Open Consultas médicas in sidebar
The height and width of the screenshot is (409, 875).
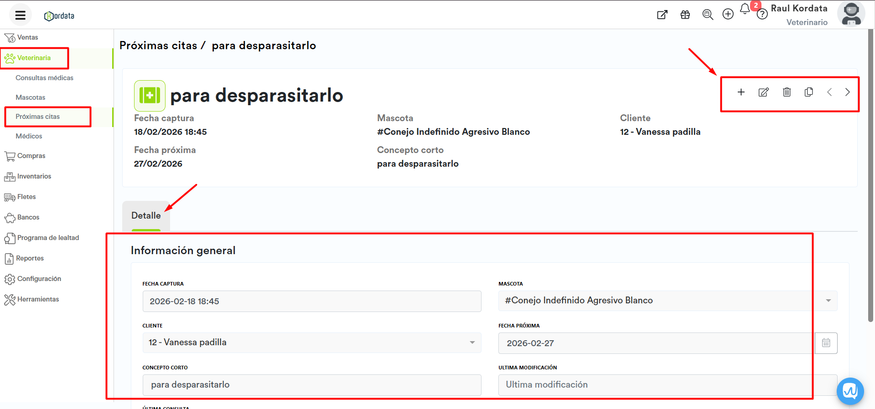(x=44, y=78)
